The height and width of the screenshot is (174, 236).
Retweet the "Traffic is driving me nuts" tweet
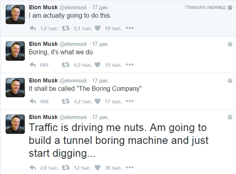click(65, 167)
